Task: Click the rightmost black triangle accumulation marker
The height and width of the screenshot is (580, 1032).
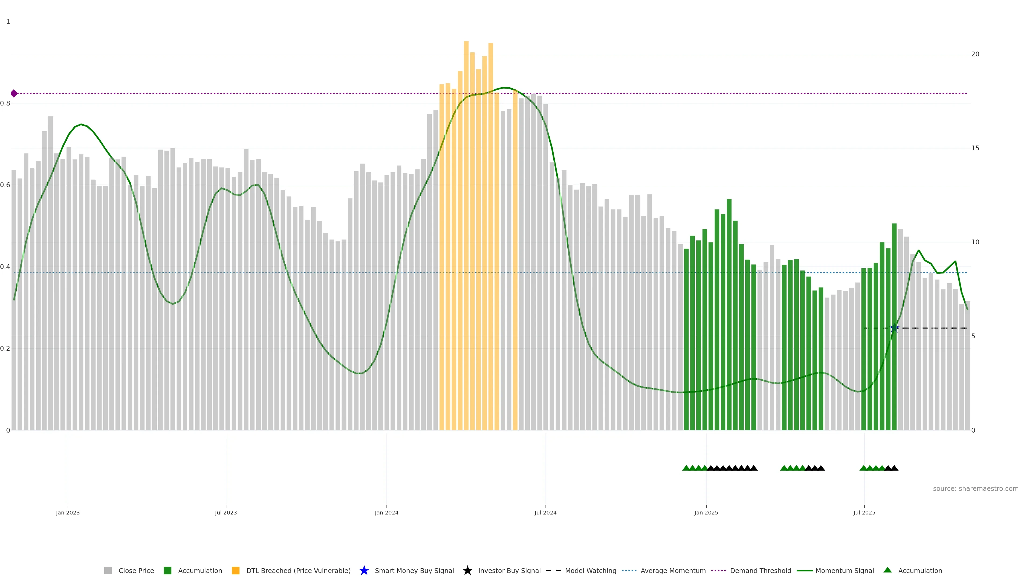Action: 894,468
